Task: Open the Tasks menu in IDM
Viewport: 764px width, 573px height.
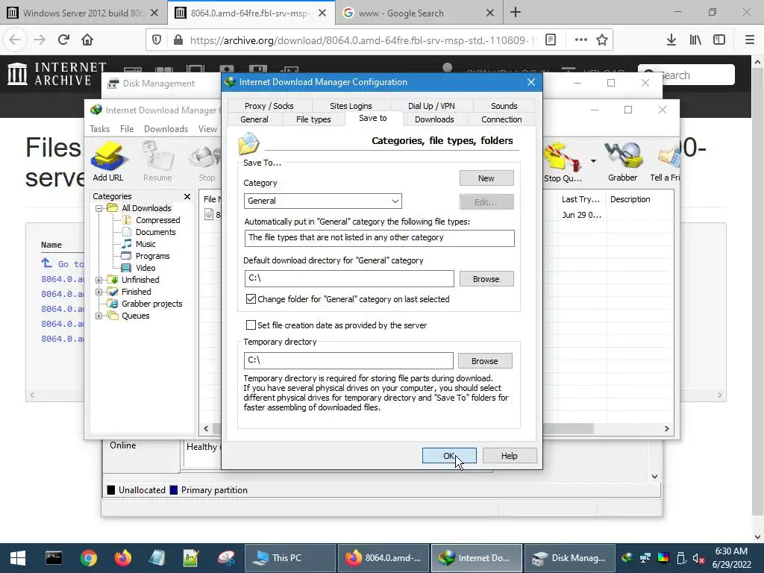Action: 99,129
